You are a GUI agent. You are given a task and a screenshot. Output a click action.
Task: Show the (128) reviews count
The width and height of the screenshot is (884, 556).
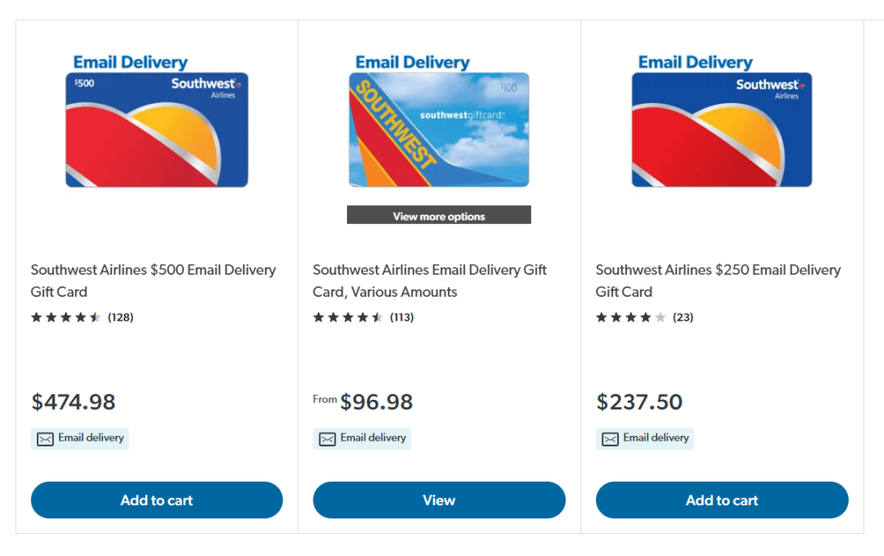click(120, 317)
